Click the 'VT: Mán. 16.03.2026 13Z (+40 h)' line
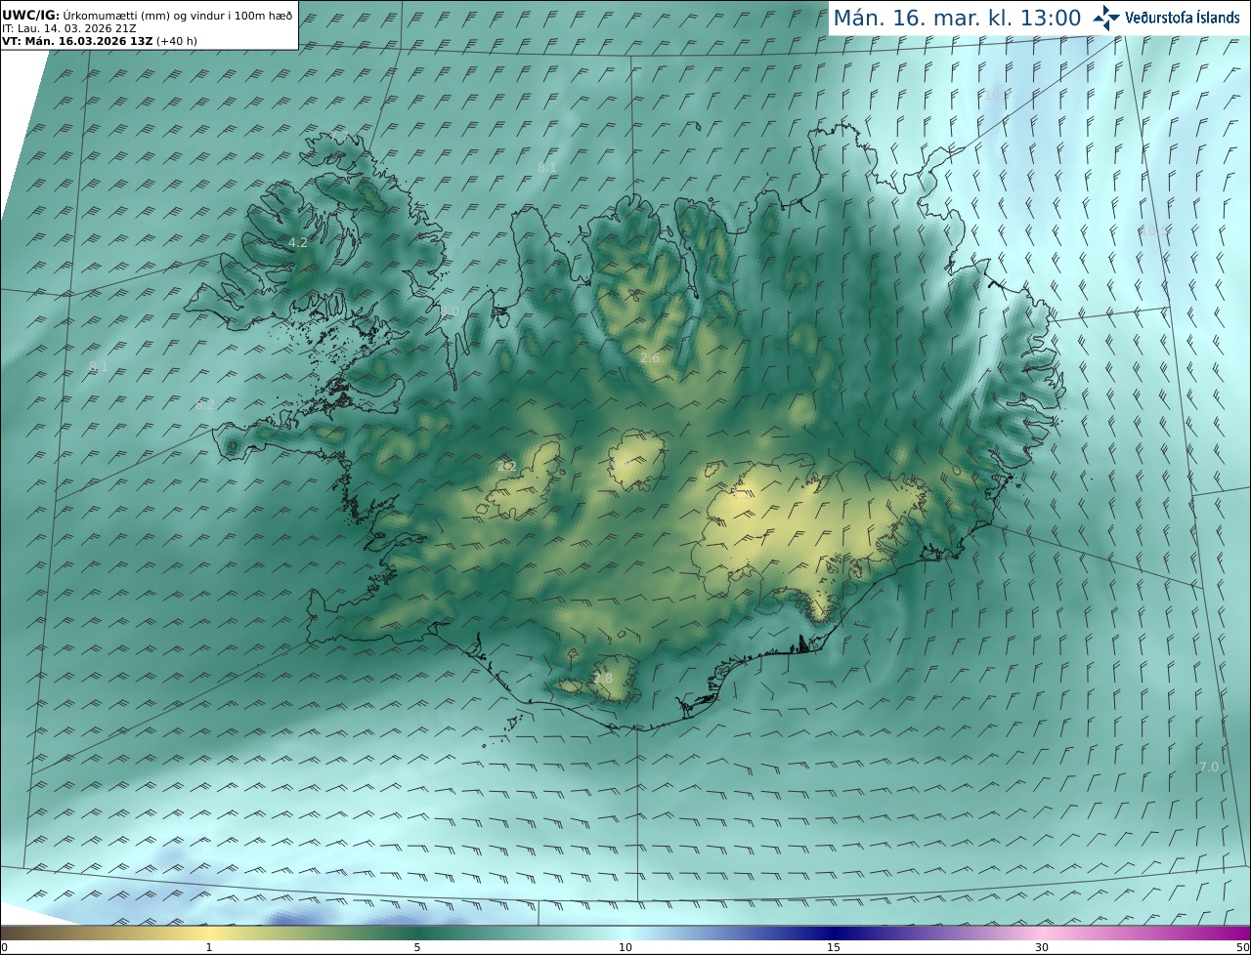The height and width of the screenshot is (955, 1251). pyautogui.click(x=100, y=41)
